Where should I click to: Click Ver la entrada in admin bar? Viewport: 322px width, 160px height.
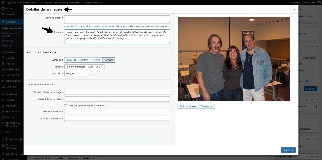coord(60,2)
